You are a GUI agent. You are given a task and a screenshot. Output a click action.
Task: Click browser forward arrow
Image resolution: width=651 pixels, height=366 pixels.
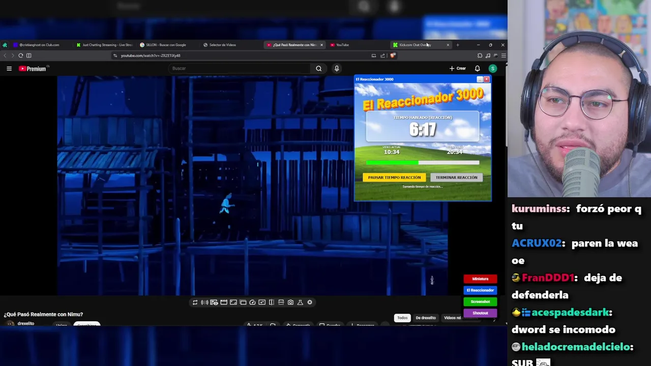13,55
